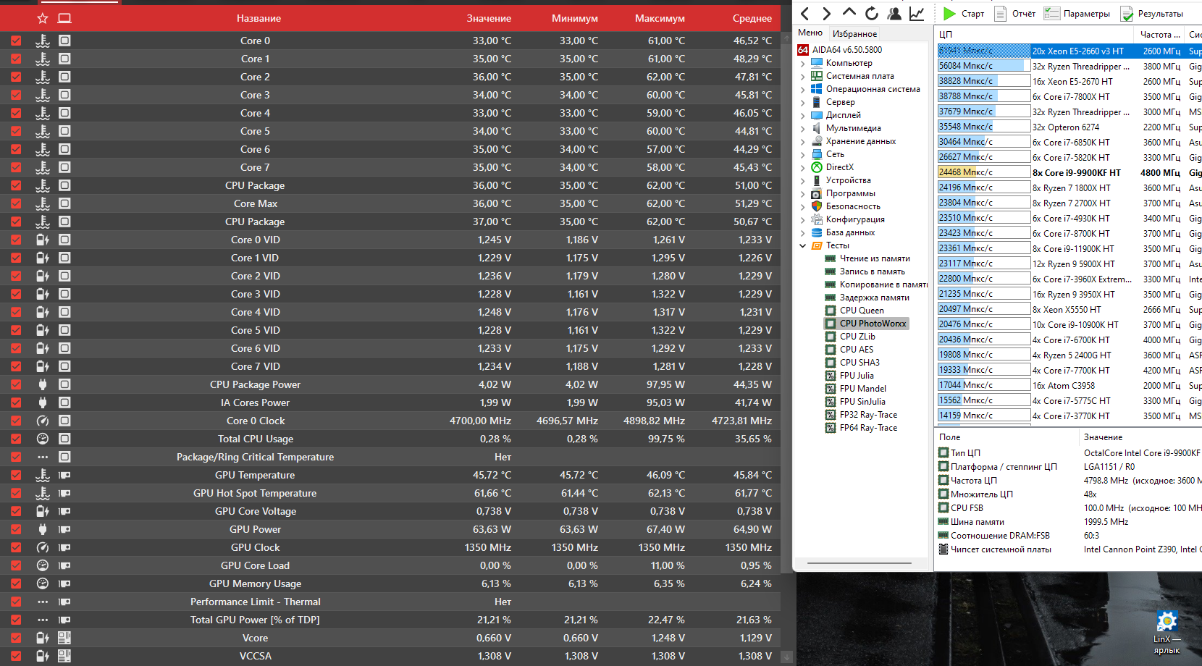Toggle the Total CPU Usage checkbox
Screen dimensions: 1202x666
click(16, 439)
